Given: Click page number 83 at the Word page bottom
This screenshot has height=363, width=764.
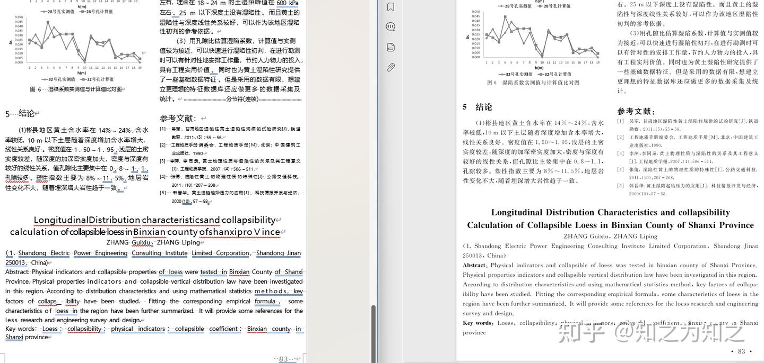Looking at the screenshot, I should 284,359.
